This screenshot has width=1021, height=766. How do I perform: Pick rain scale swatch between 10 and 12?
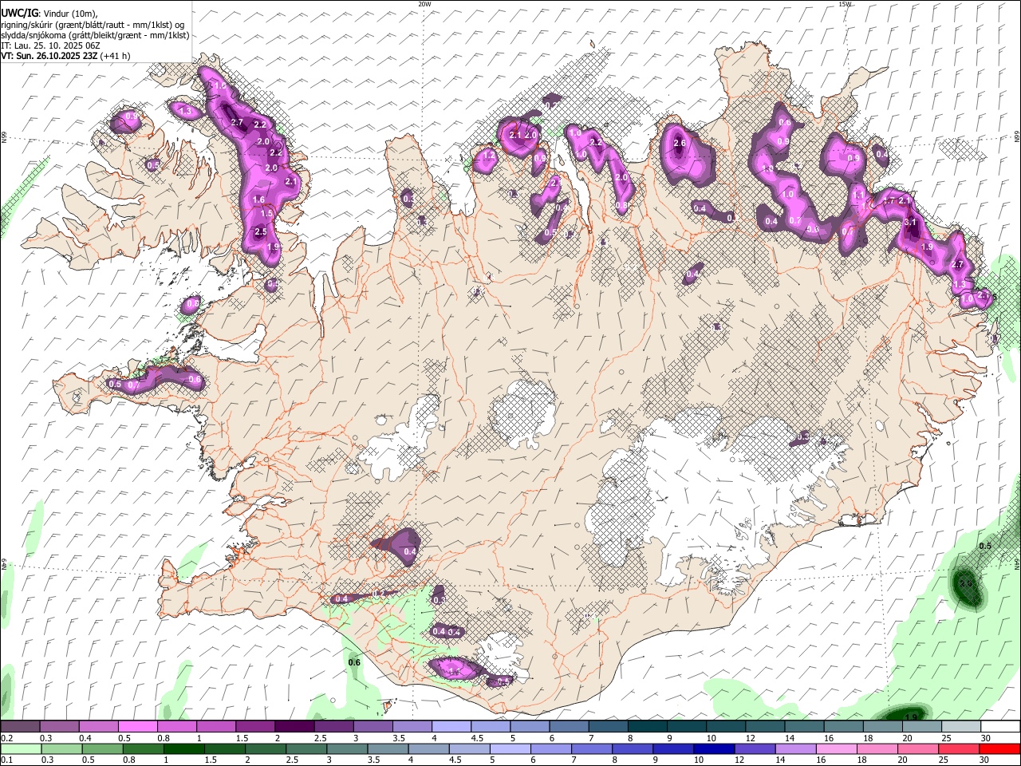click(x=715, y=749)
